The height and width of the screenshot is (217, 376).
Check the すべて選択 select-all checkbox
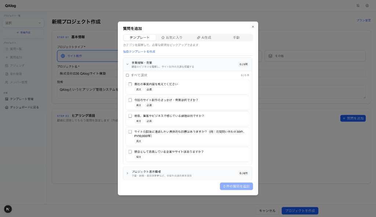tap(127, 75)
